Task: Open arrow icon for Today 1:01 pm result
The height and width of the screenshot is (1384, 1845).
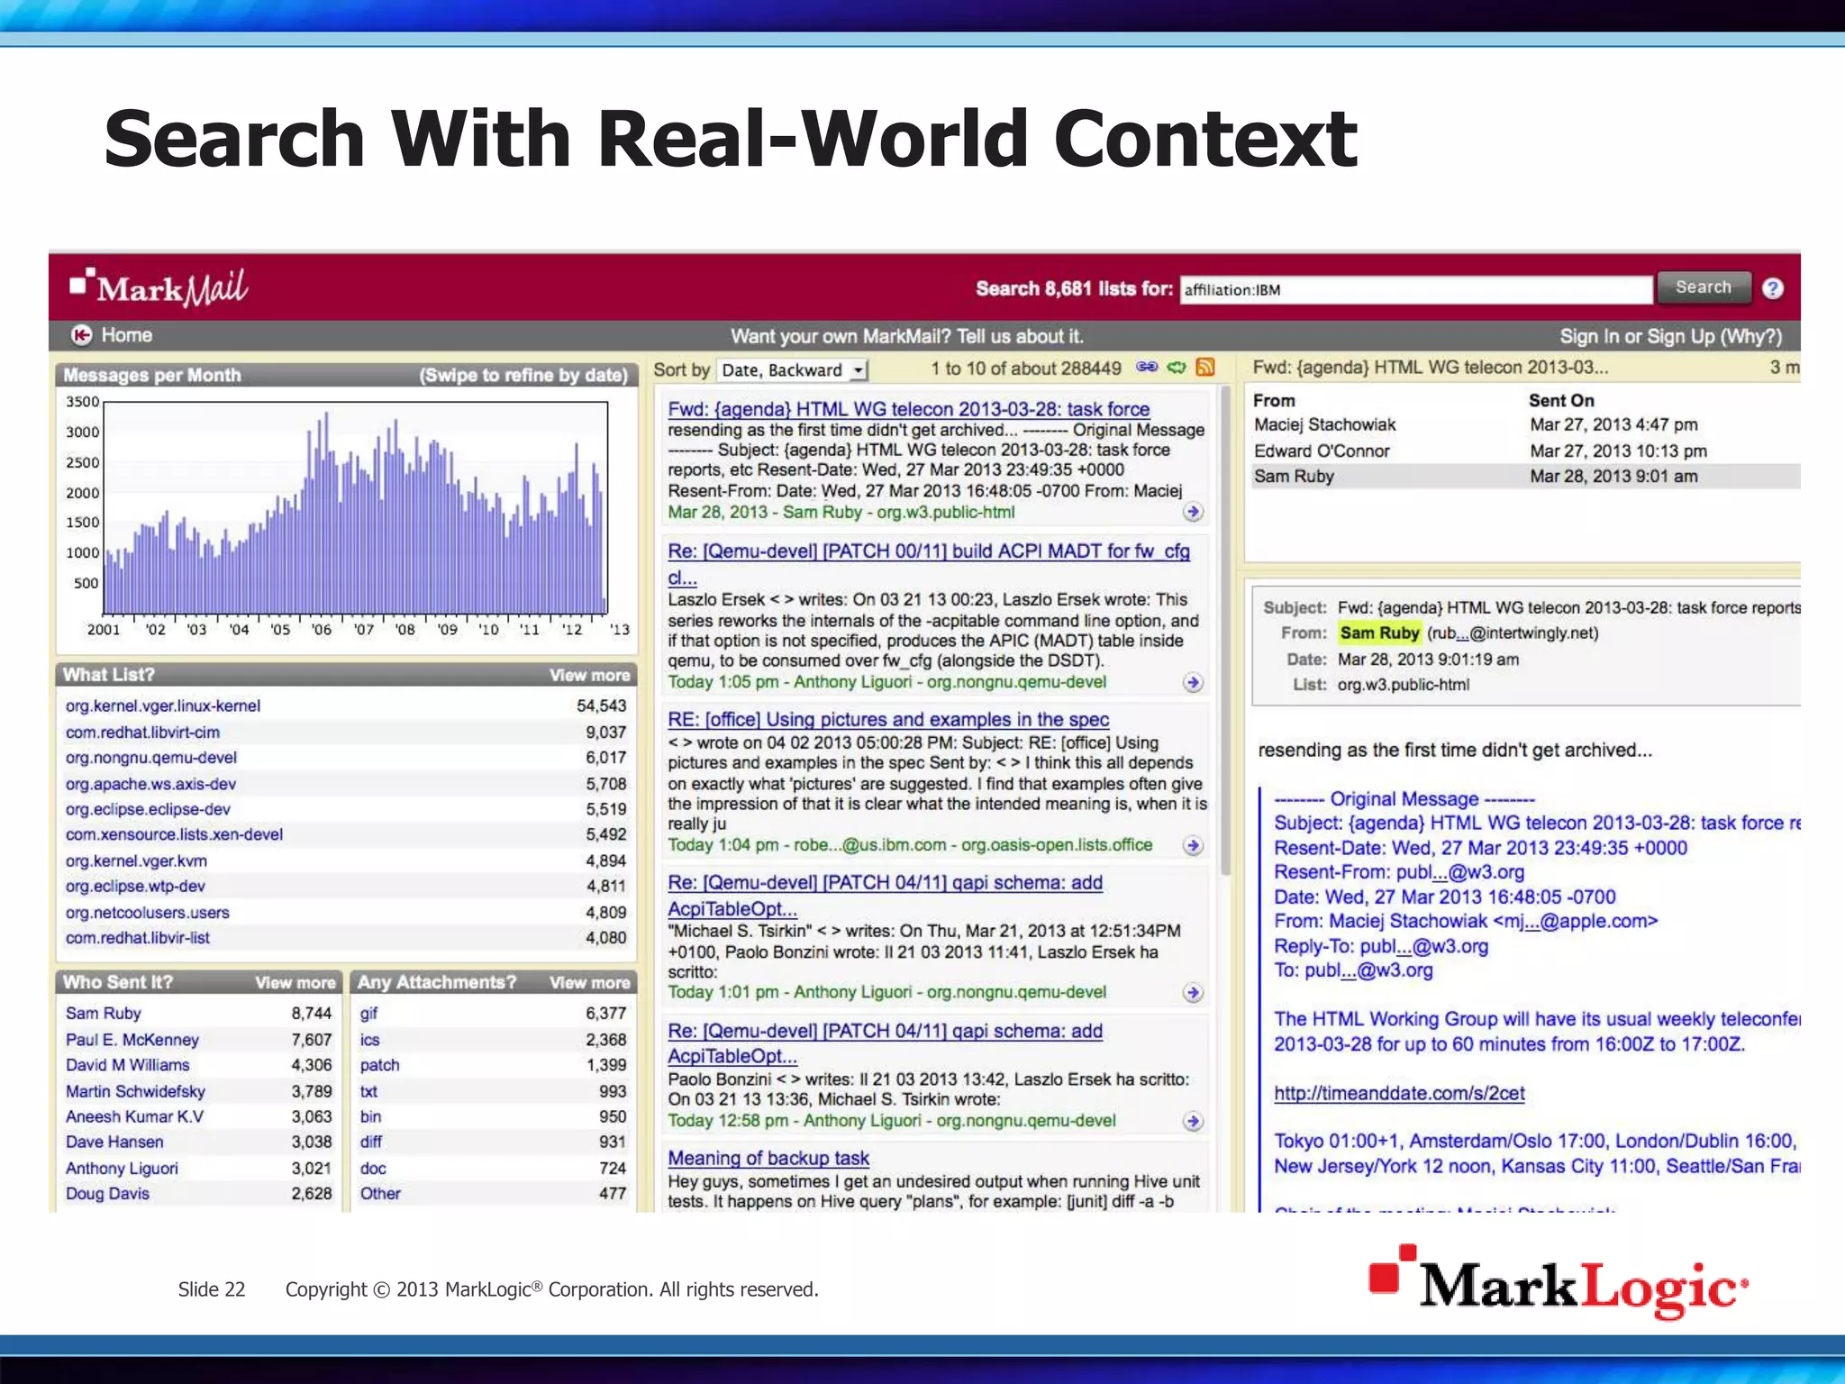Action: 1193,993
